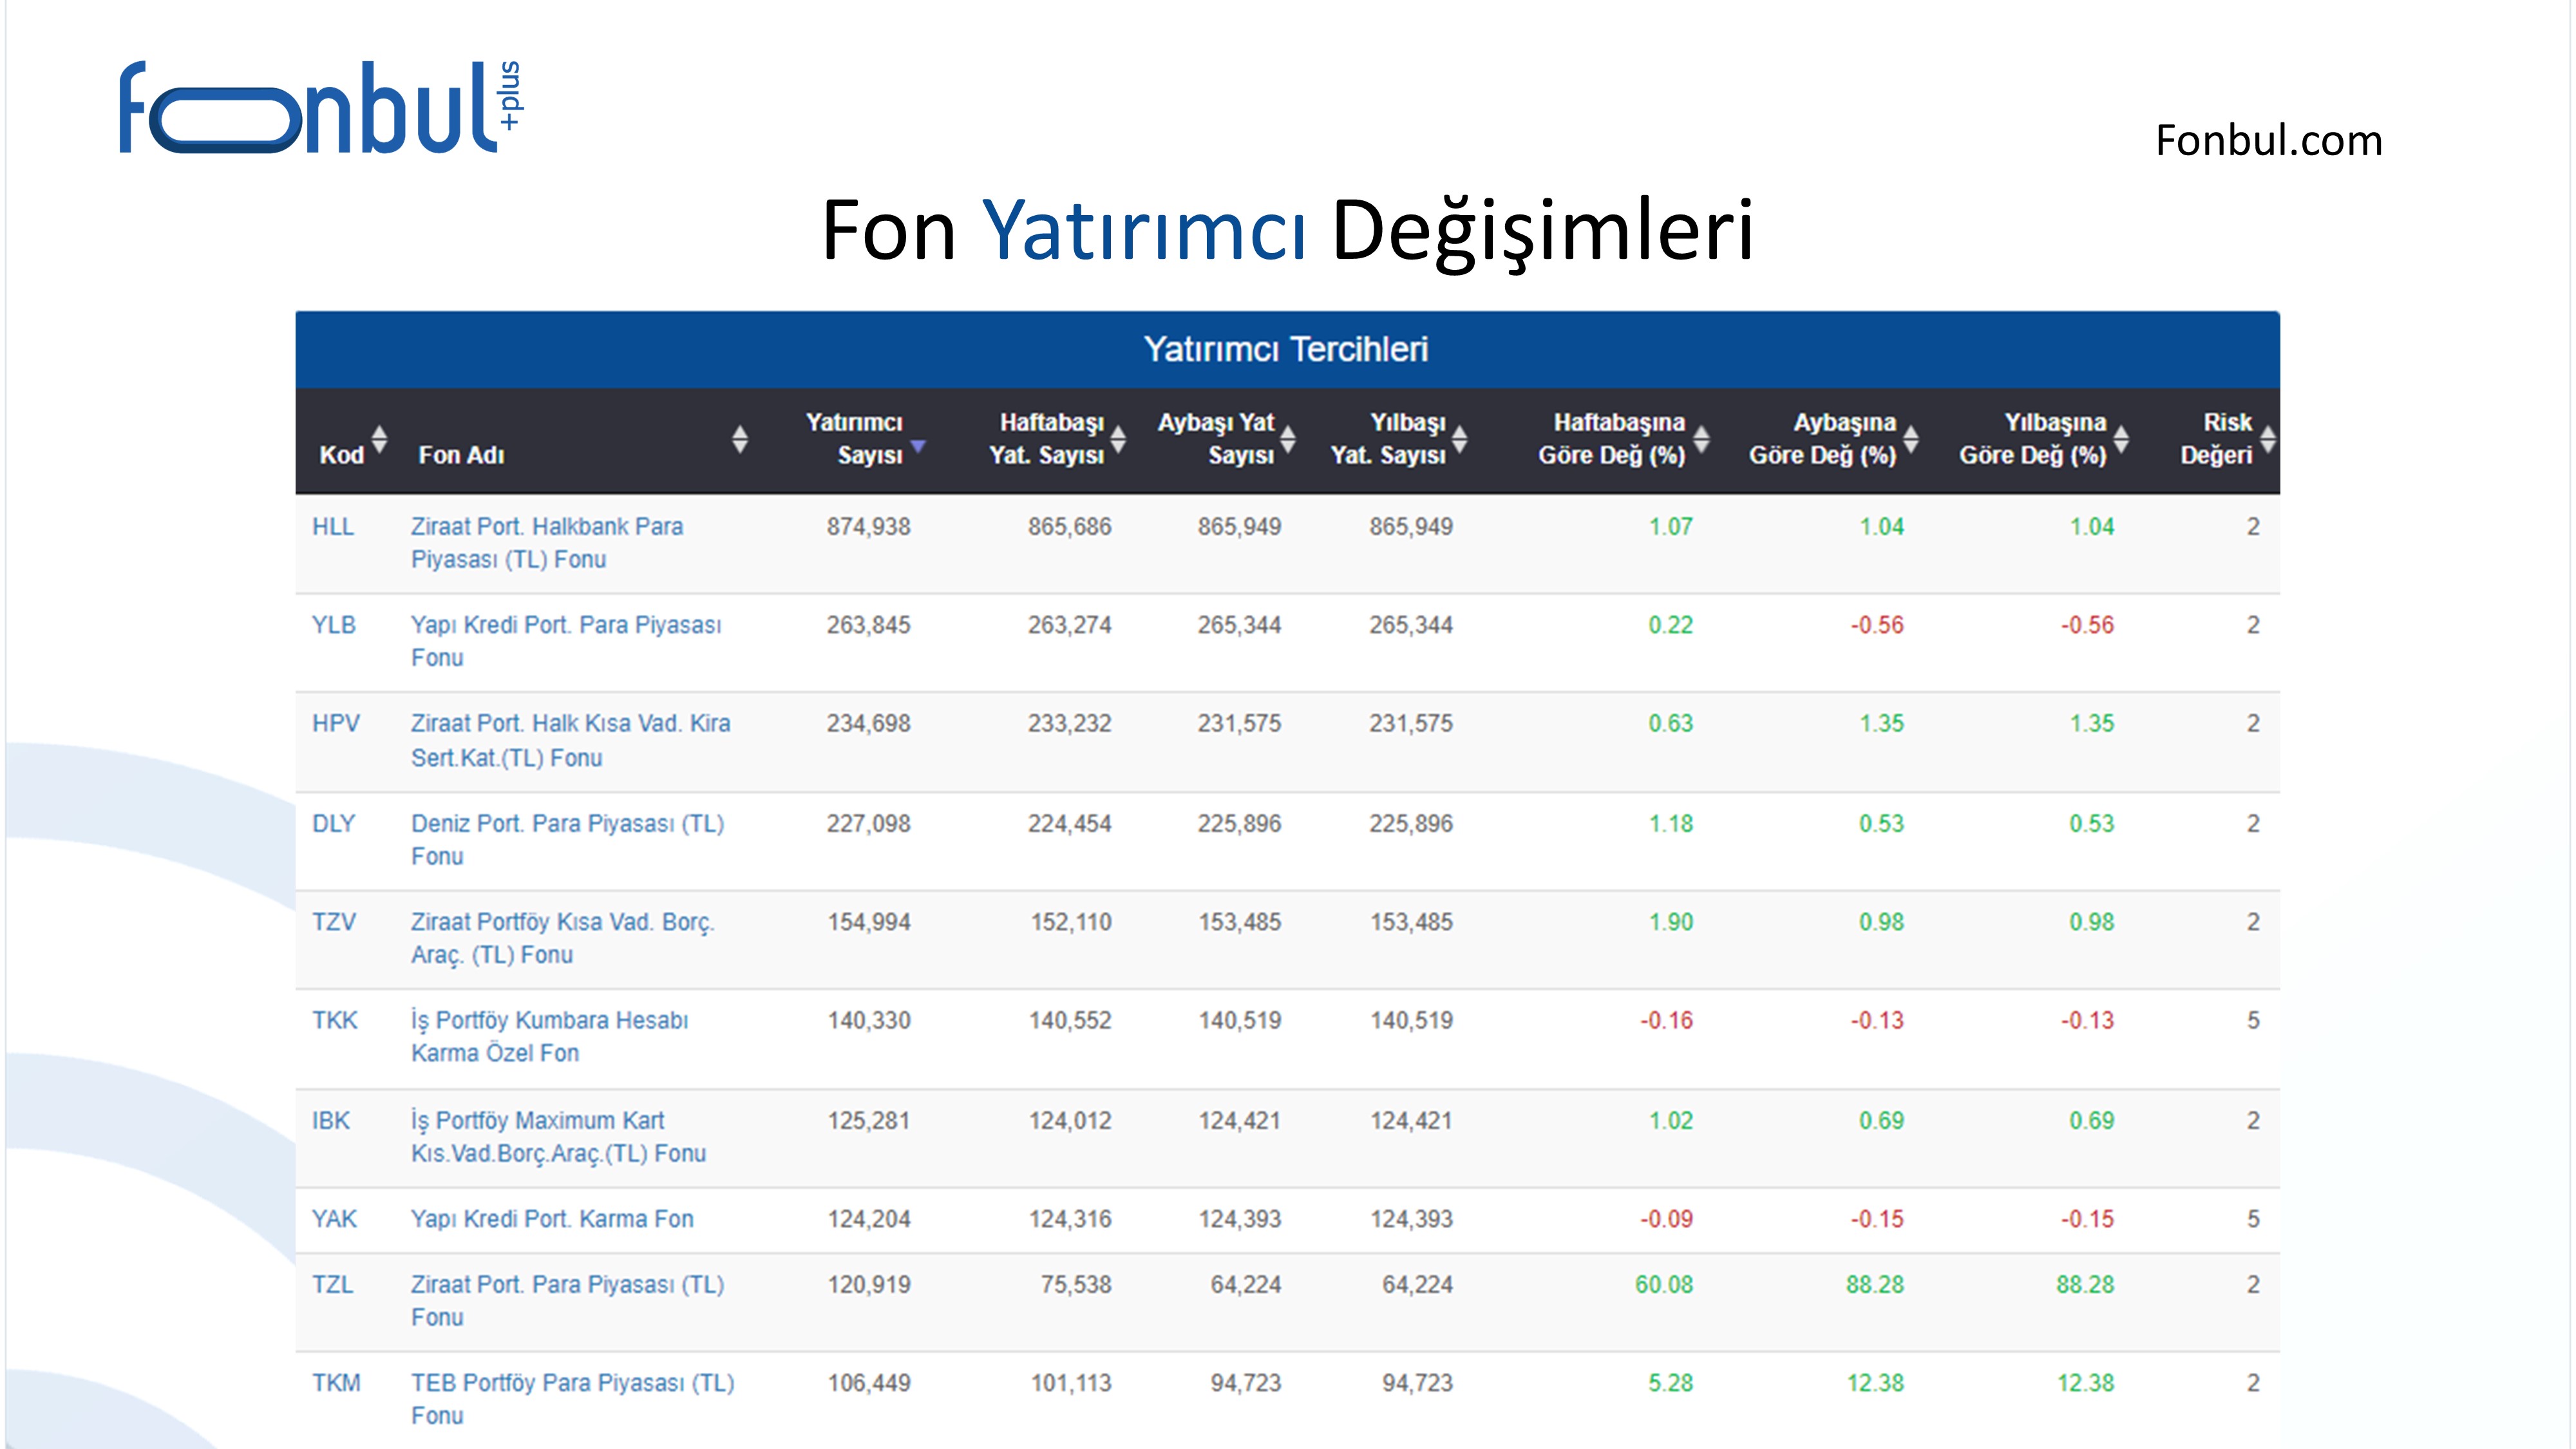Sort by Yılbaşı Yat. Sayısı arrows

point(1460,439)
